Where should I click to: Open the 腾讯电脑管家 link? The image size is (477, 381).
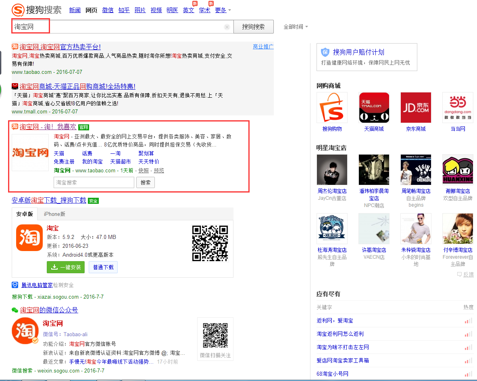[x=37, y=285]
